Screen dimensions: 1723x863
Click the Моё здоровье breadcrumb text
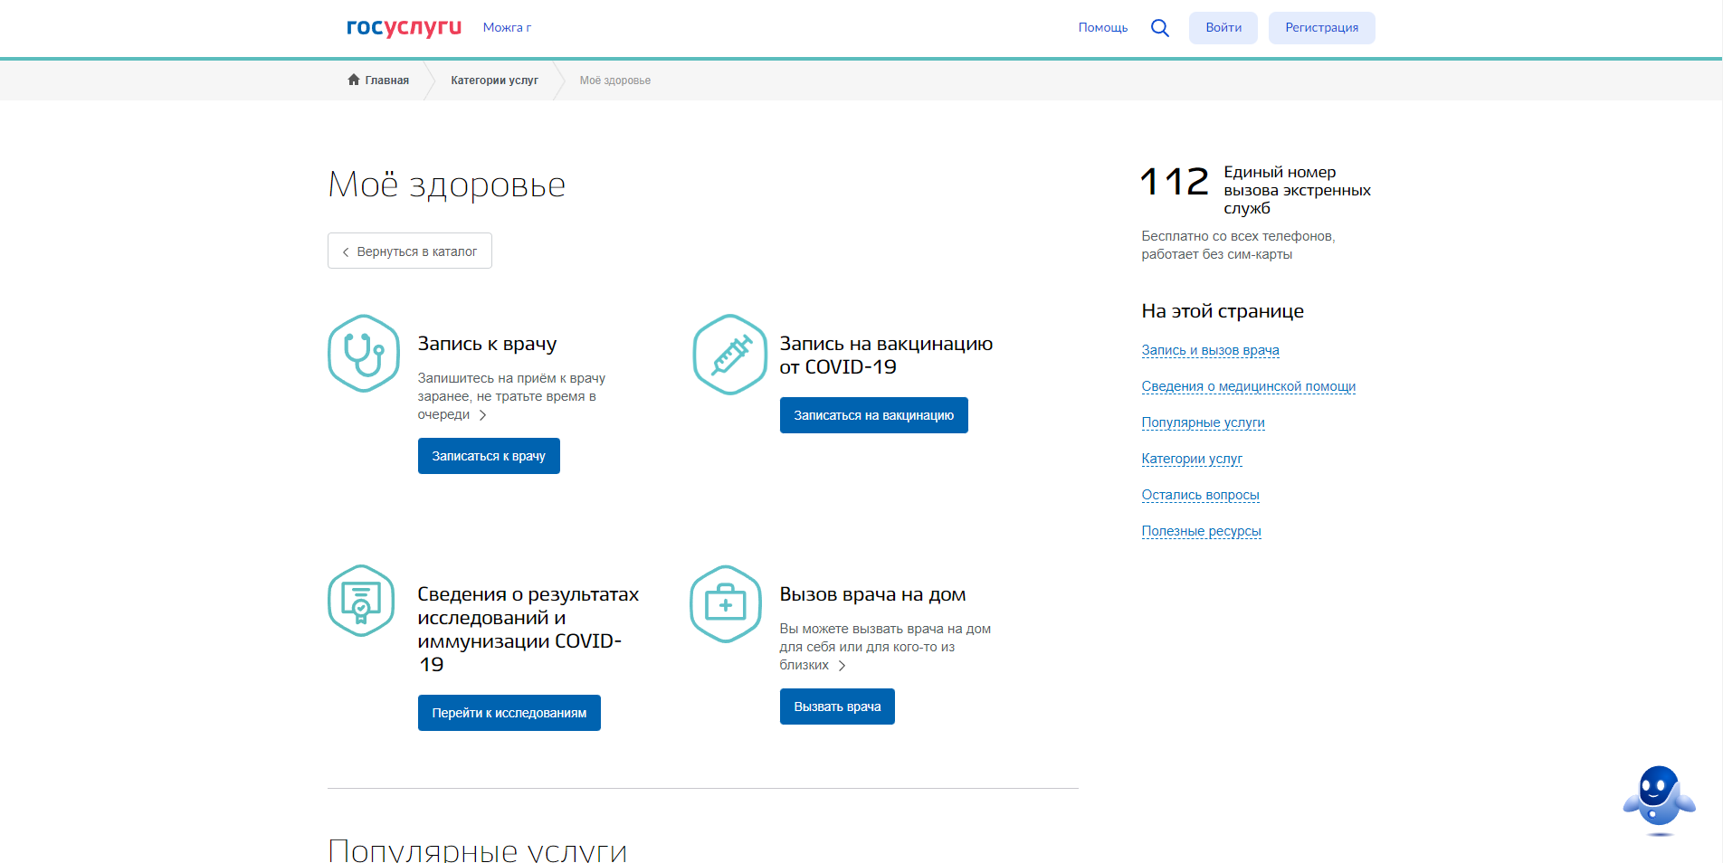(615, 81)
